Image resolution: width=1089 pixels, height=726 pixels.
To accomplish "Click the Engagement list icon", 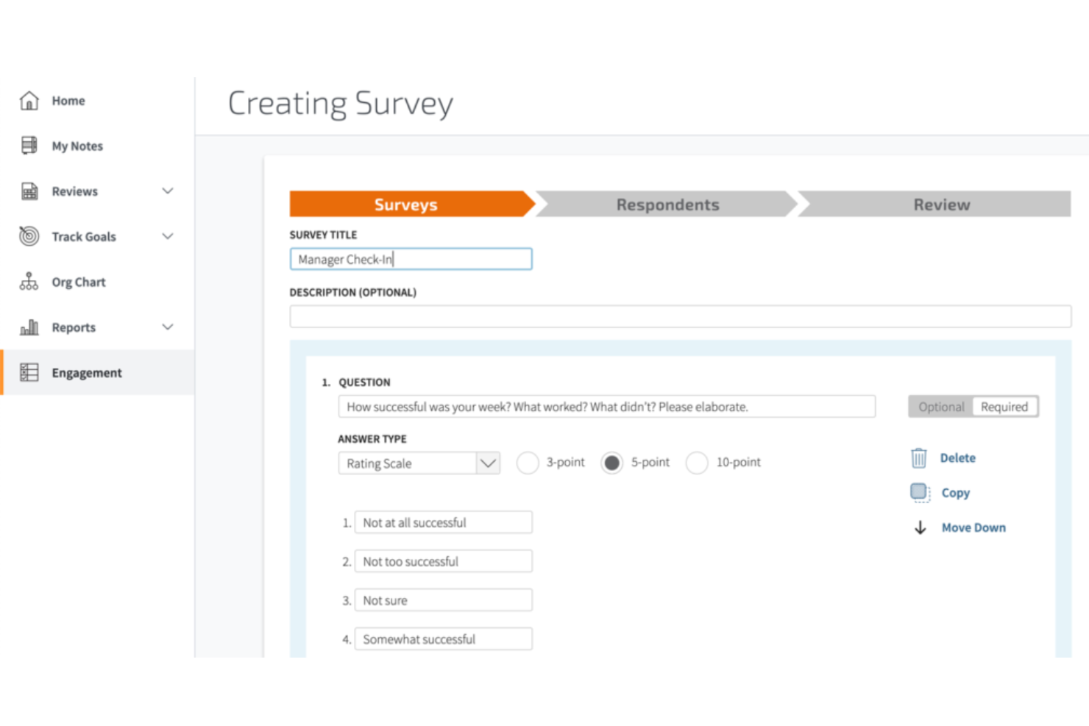I will point(29,373).
